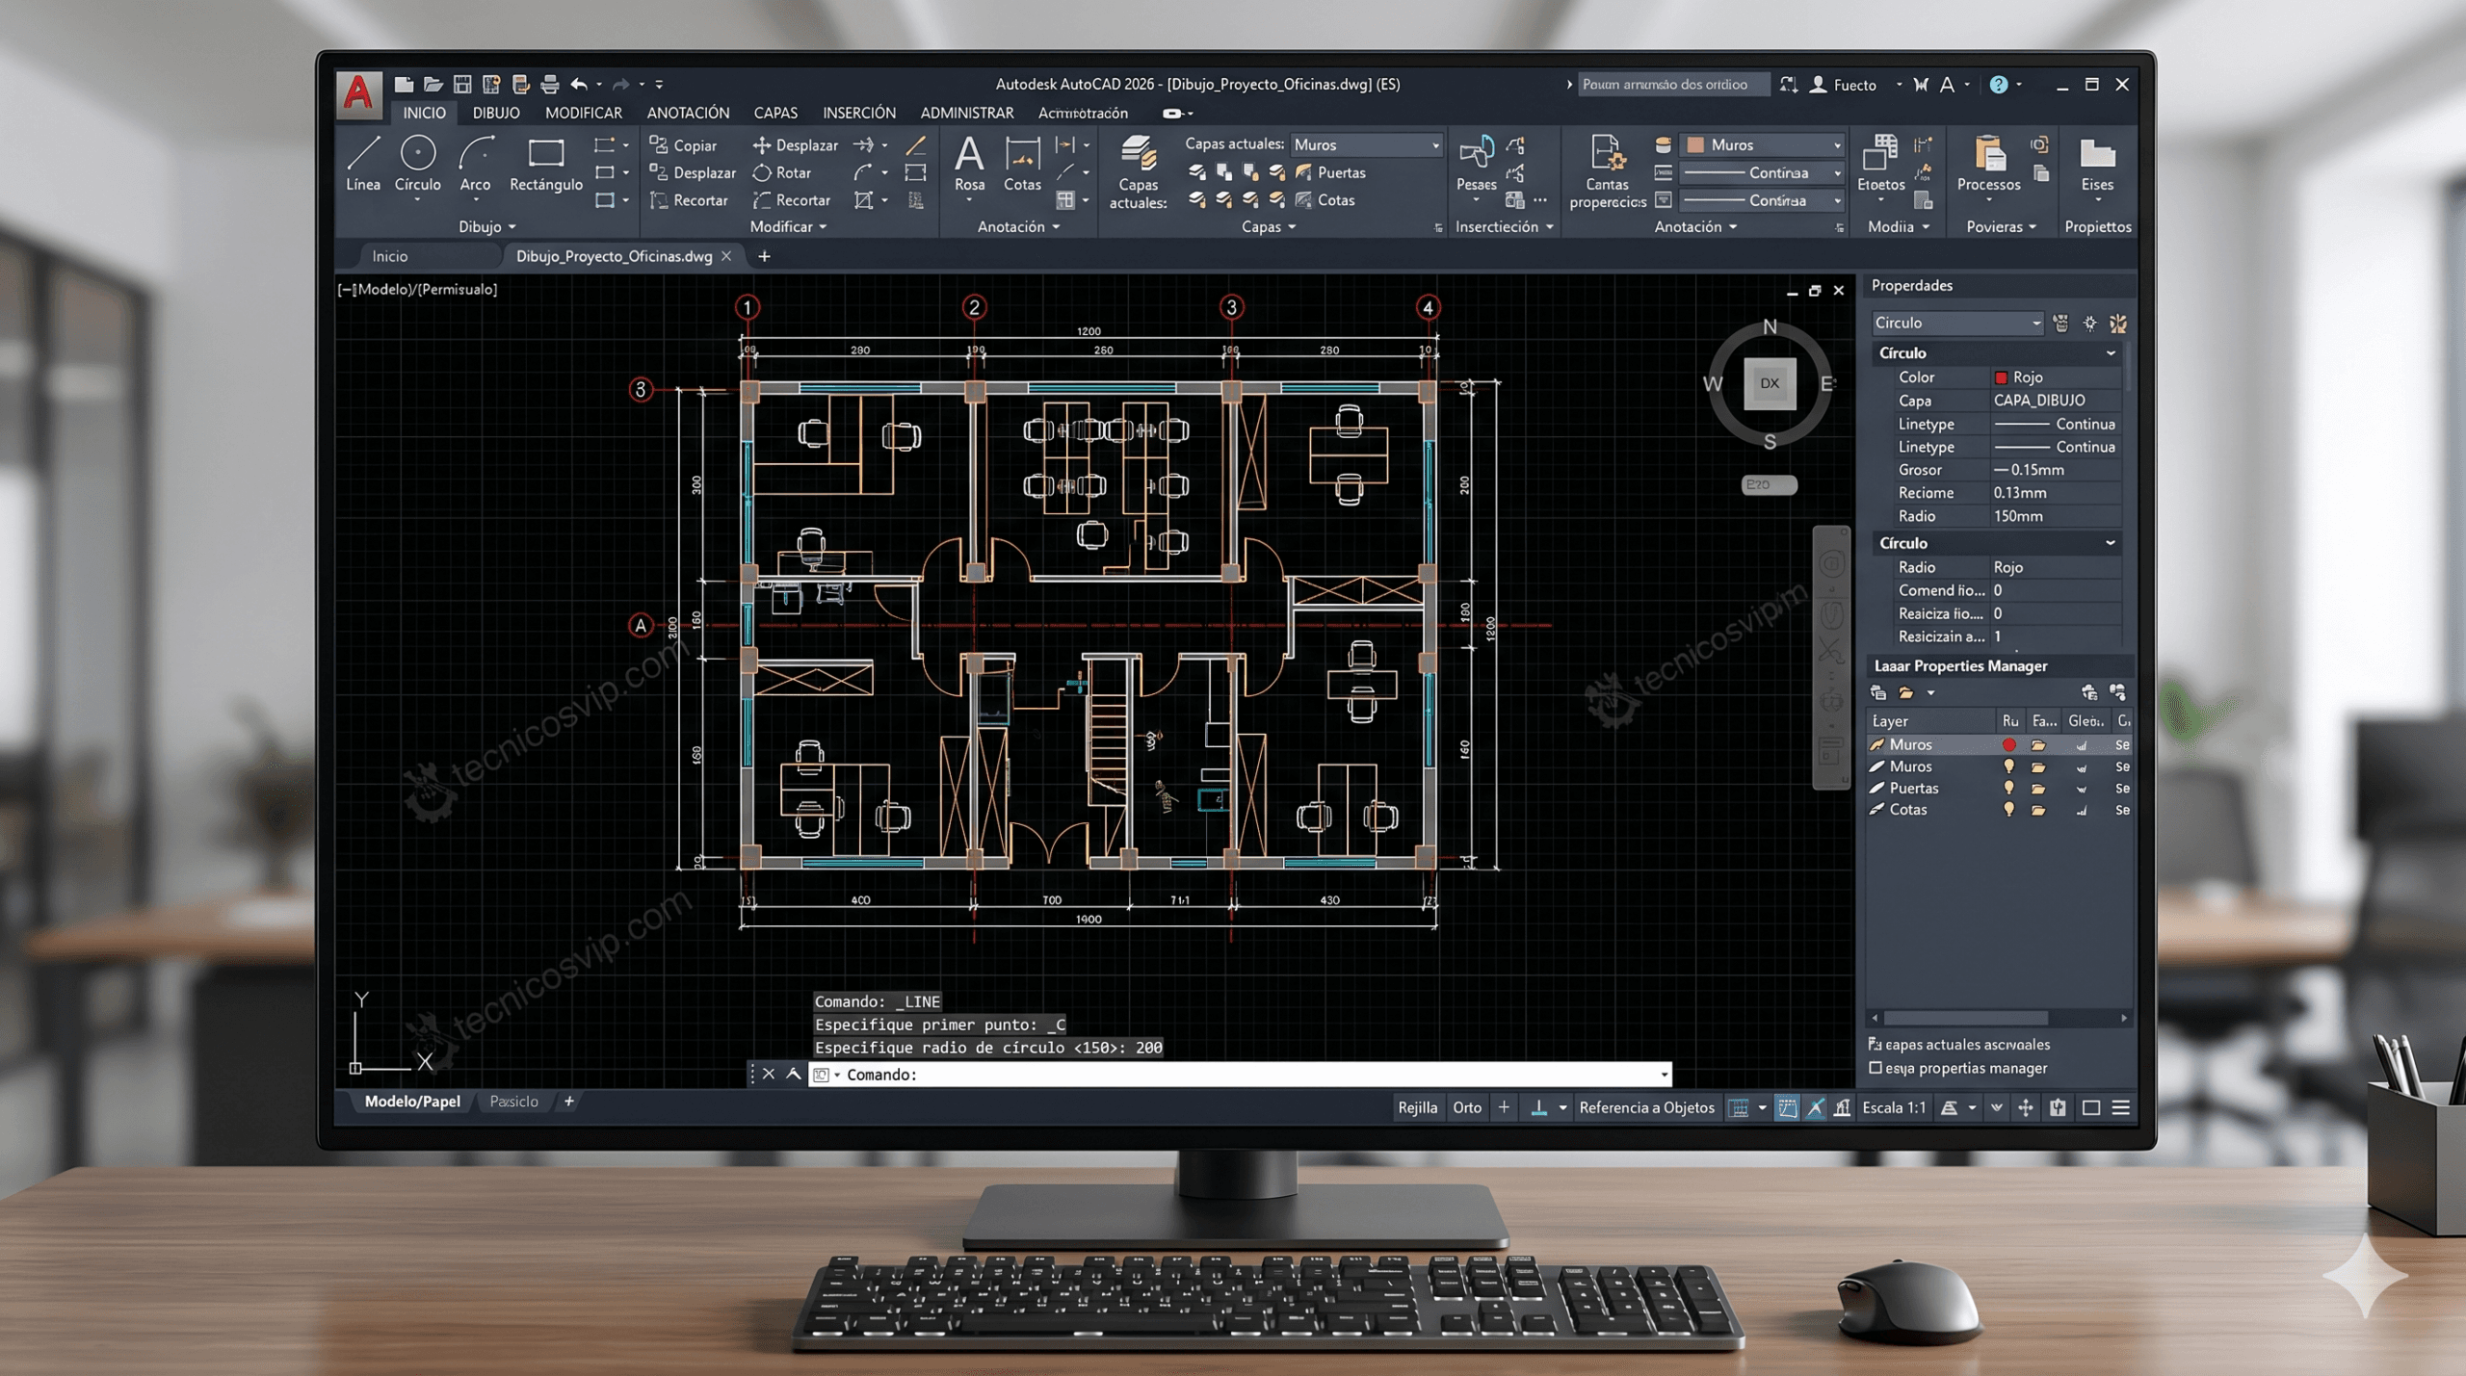The image size is (2466, 1376).
Task: Click the Escala 1:1 button
Action: [1893, 1108]
